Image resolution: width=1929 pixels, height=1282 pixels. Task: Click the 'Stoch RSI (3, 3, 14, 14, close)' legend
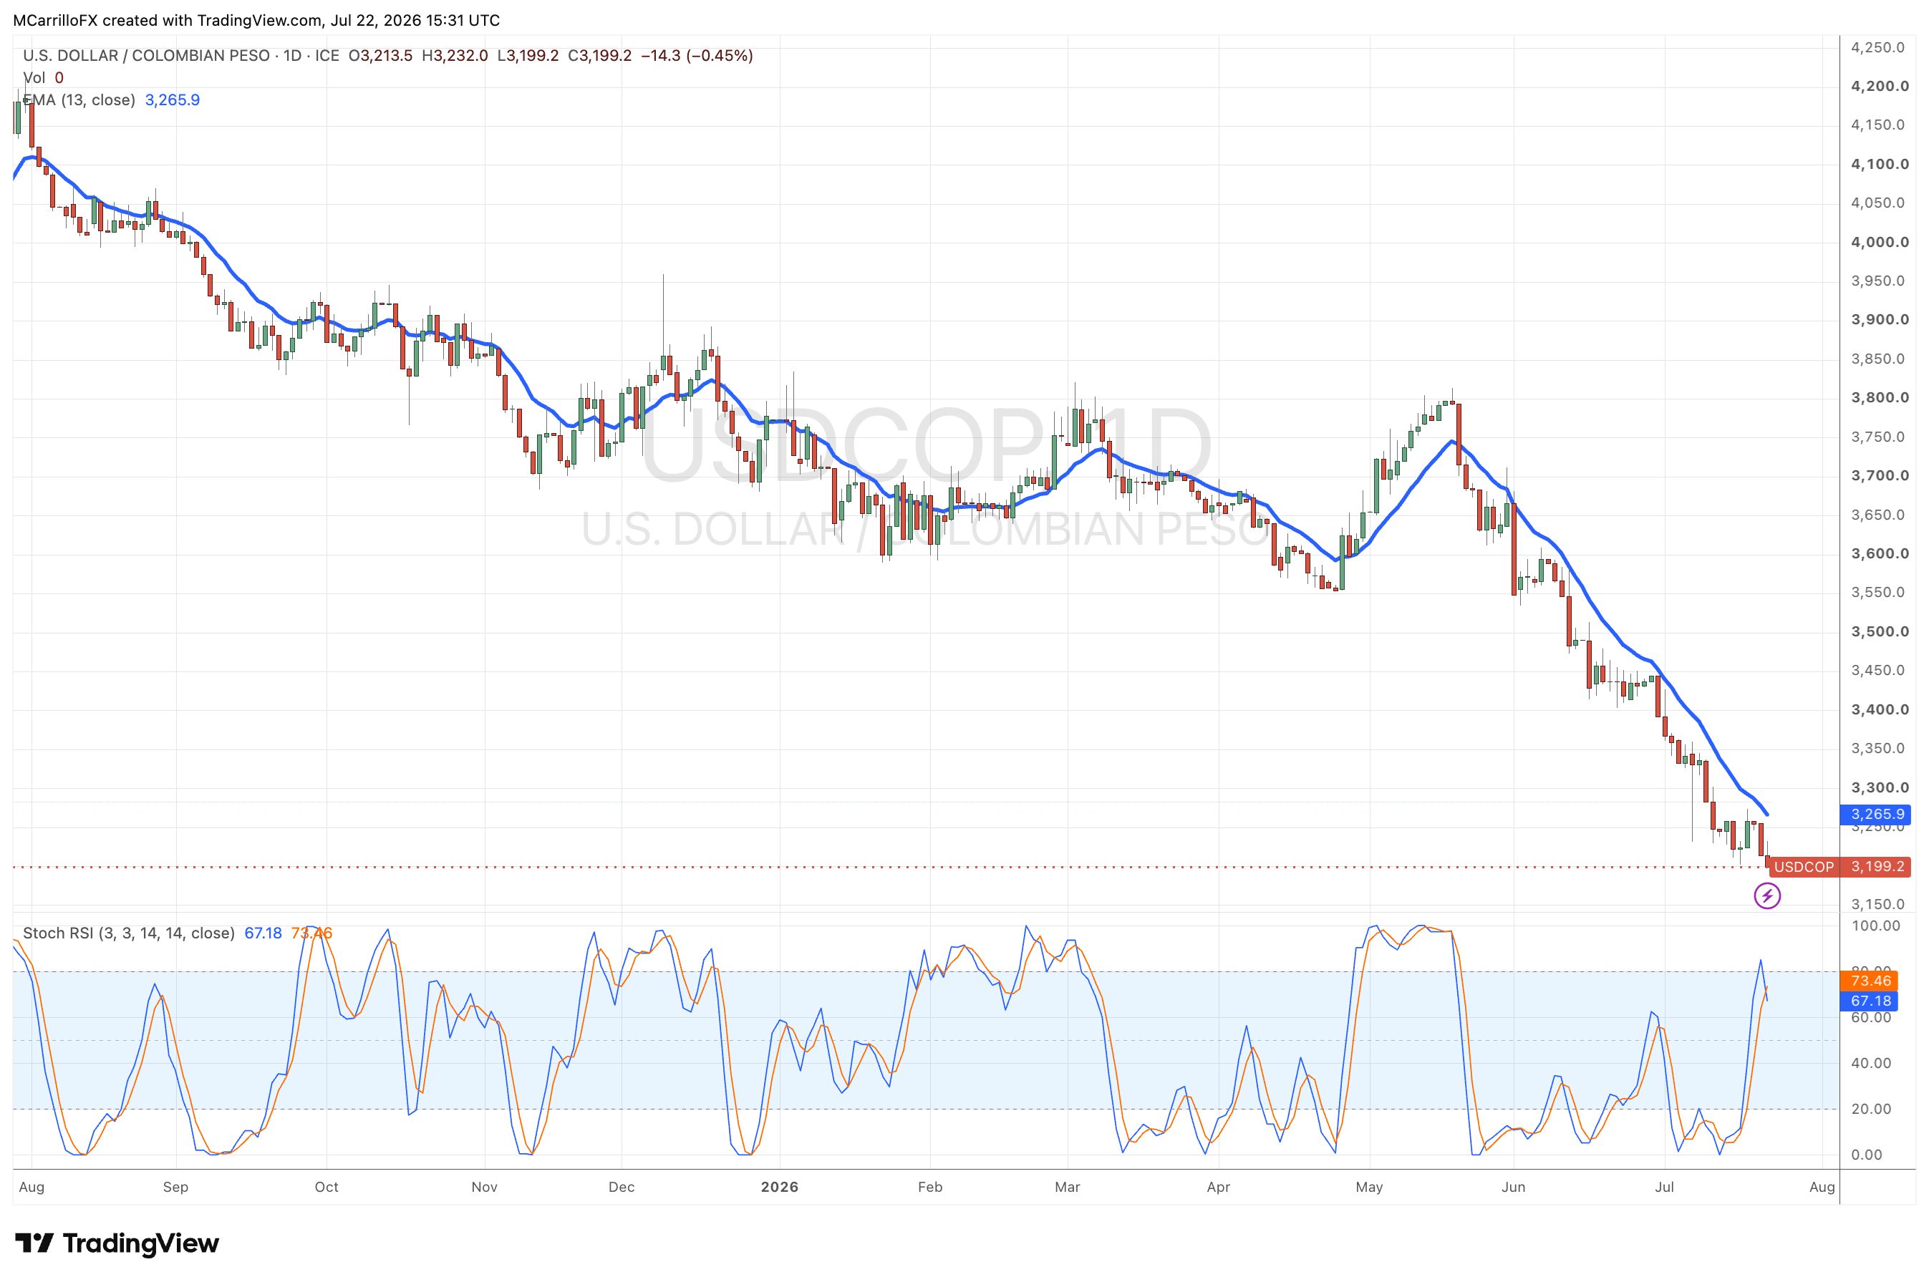click(x=128, y=933)
